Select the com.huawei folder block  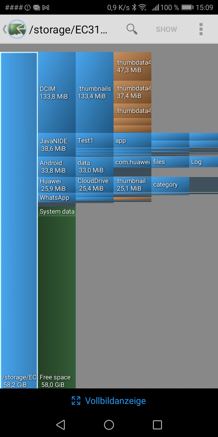[x=132, y=162]
